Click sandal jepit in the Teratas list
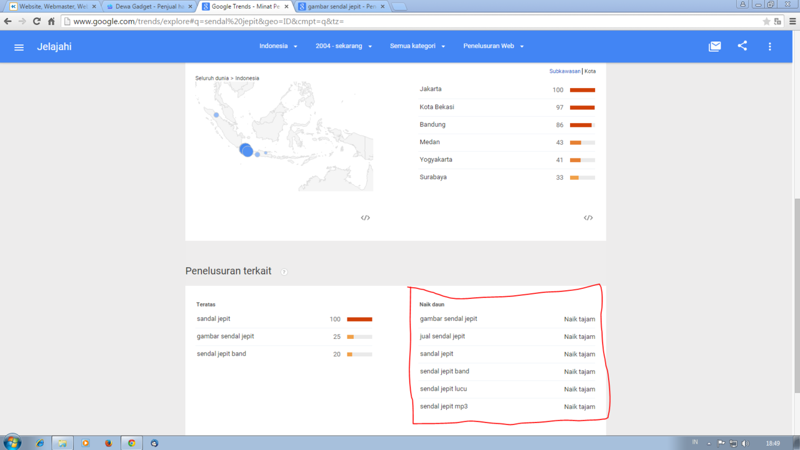The height and width of the screenshot is (450, 800). (214, 318)
